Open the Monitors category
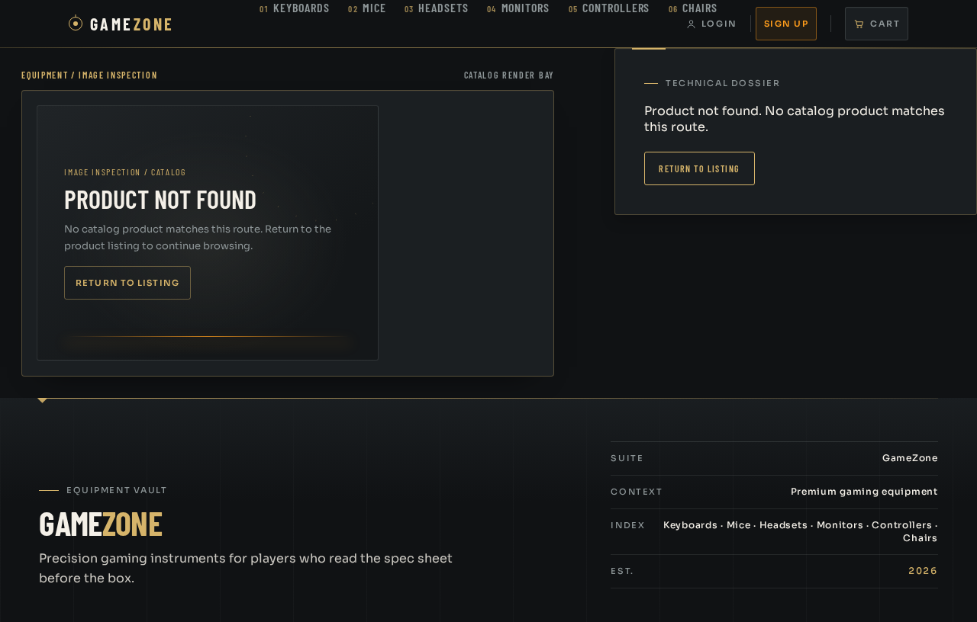This screenshot has height=622, width=977. 518,8
